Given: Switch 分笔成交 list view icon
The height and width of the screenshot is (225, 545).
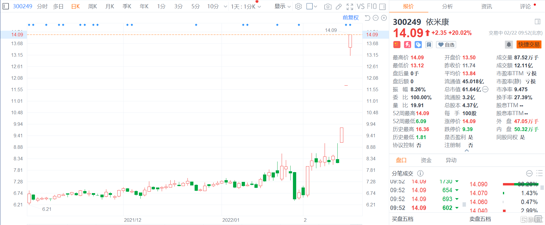Looking at the screenshot, I should coord(539,173).
